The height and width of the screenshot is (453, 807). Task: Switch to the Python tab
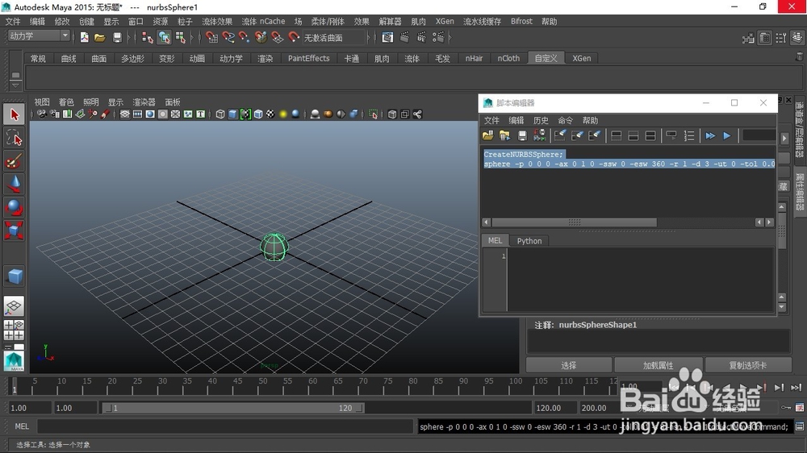click(529, 241)
